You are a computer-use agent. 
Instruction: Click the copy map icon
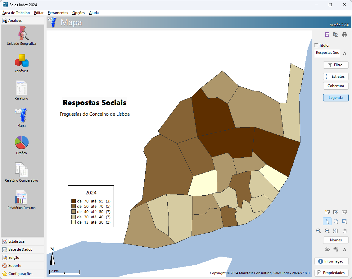pos(336,35)
